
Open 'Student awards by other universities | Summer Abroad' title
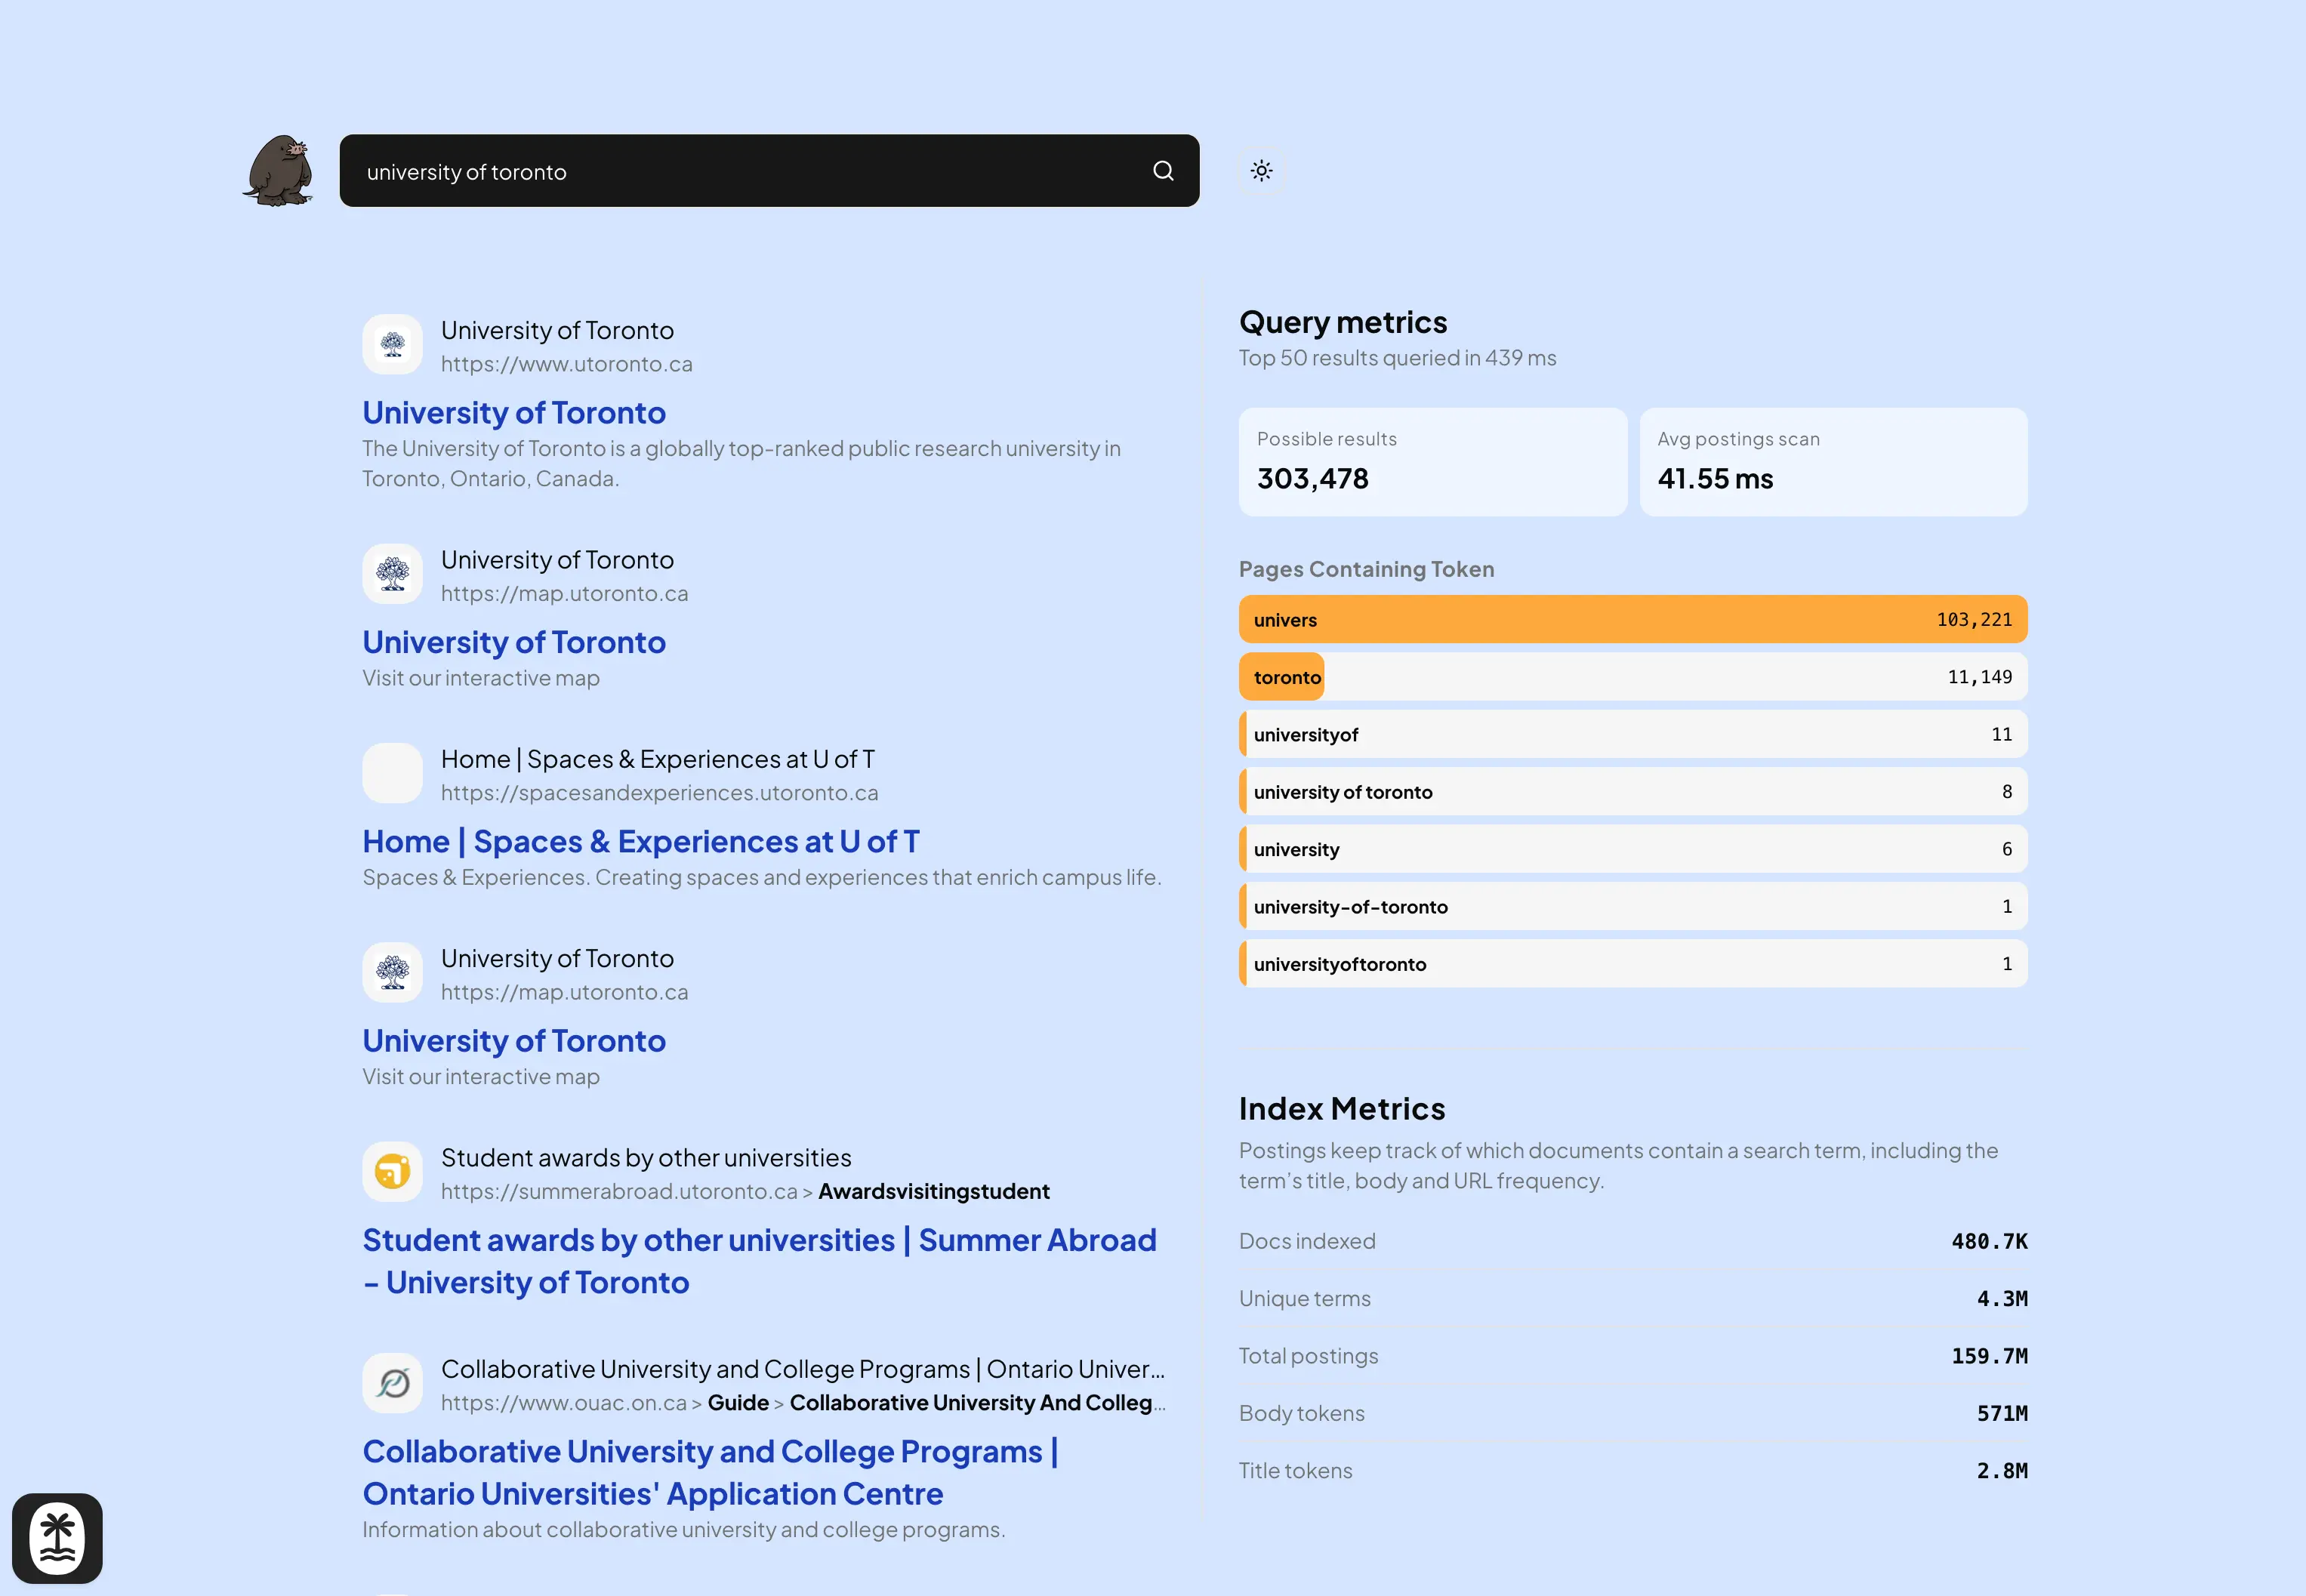[x=759, y=1261]
